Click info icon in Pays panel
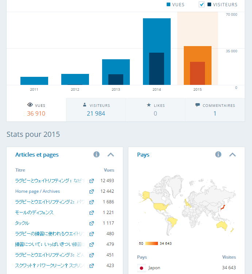252x274 pixels. coord(218,154)
